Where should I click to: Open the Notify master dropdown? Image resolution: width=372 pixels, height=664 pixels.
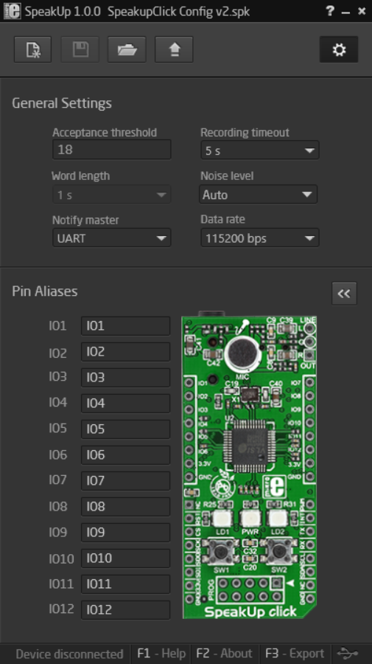click(112, 238)
